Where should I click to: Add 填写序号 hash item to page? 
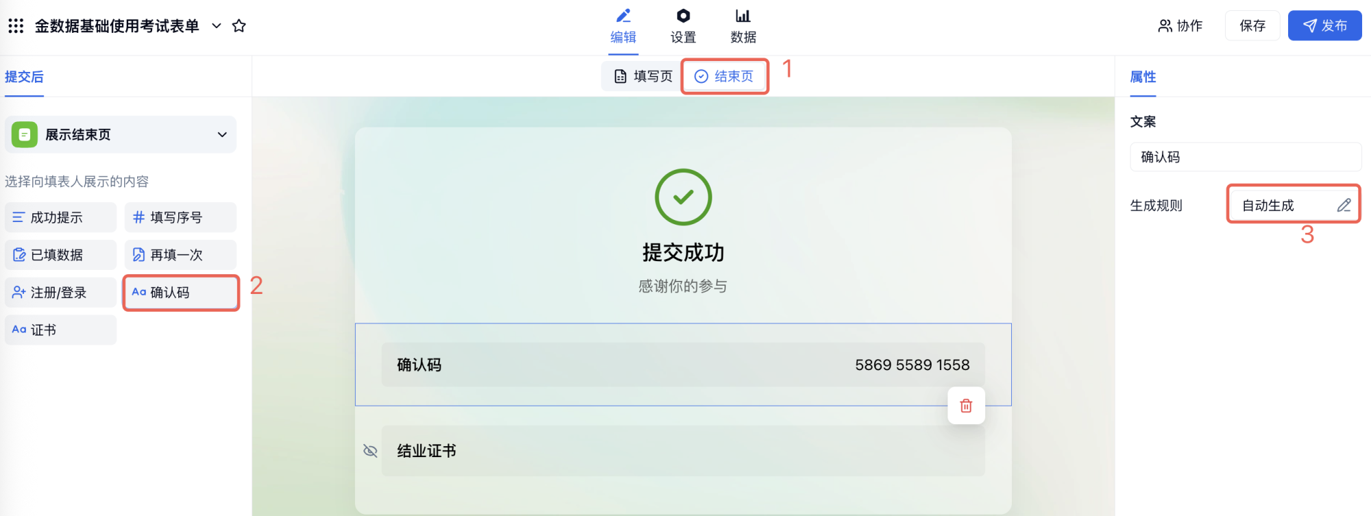coord(180,217)
